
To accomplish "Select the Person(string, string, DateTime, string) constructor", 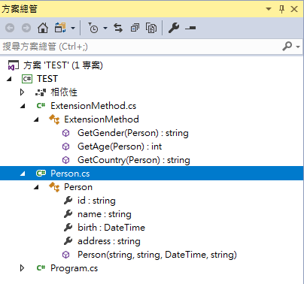I will coord(157,255).
